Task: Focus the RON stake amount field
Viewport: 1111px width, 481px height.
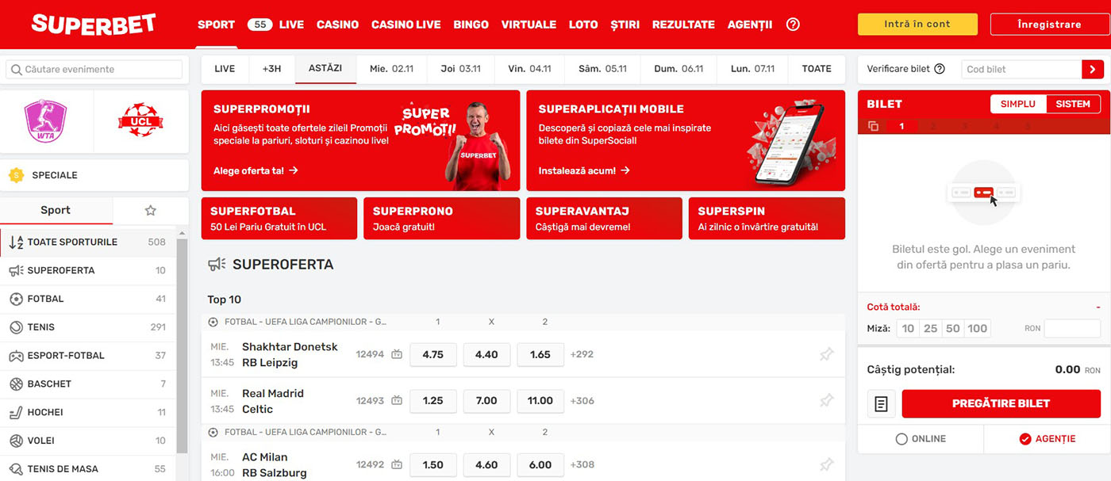Action: 1072,329
